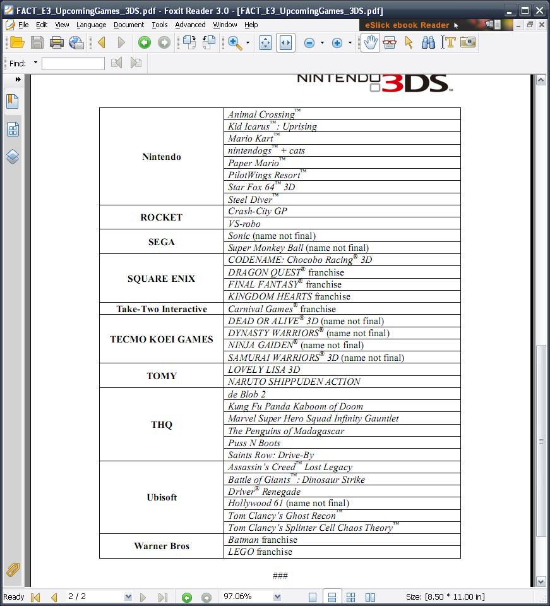Open Zoom In plus dropdown arrow
The image size is (550, 606).
click(350, 42)
